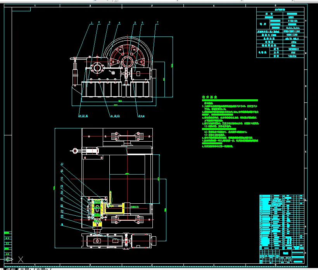Click border zone letter A
The image size is (318, 270).
point(306,21)
